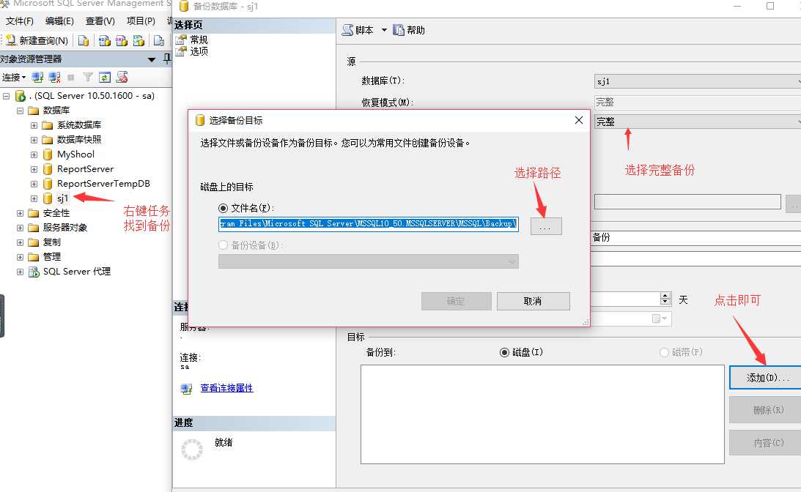Select the SQL Server Agent (代理) node icon
This screenshot has height=492, width=801.
point(34,272)
